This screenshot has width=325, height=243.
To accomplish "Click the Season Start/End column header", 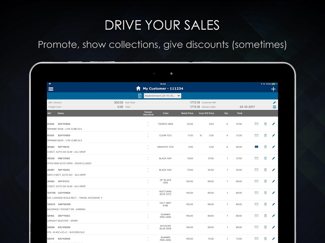I will 148,113.
